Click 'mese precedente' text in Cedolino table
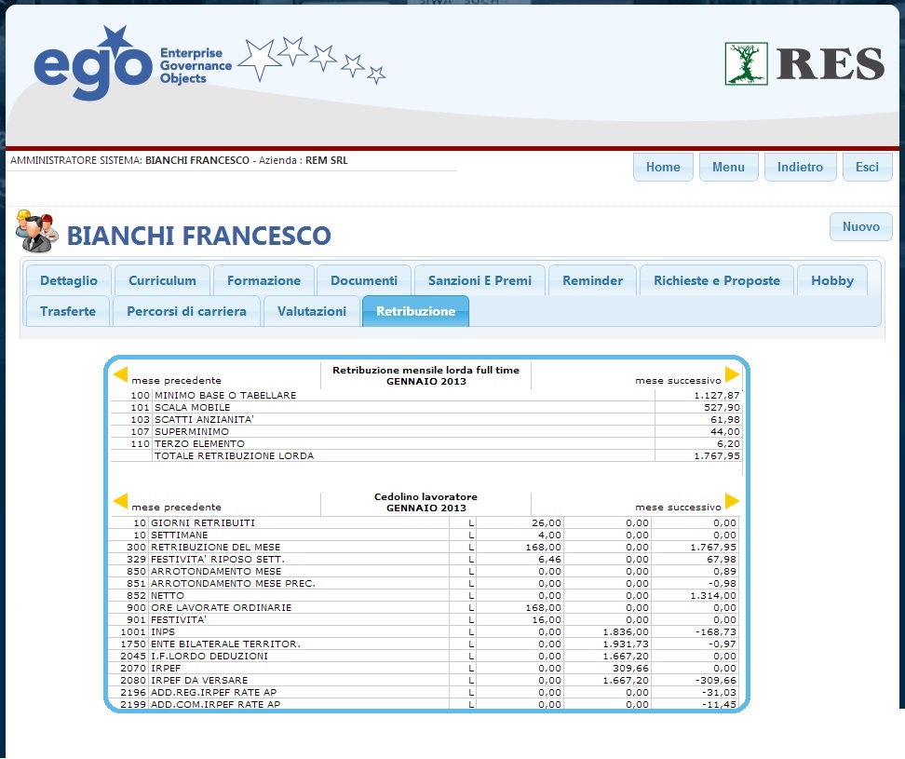Viewport: 905px width, 759px height. tap(176, 508)
